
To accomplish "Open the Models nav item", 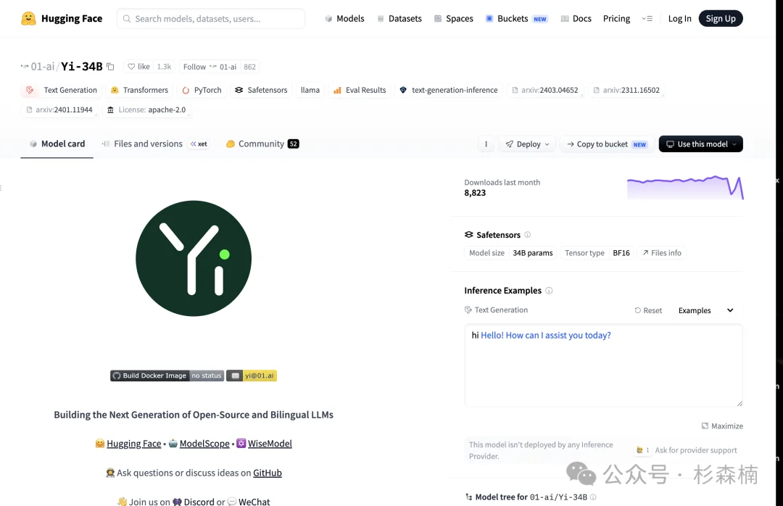I will coord(344,18).
